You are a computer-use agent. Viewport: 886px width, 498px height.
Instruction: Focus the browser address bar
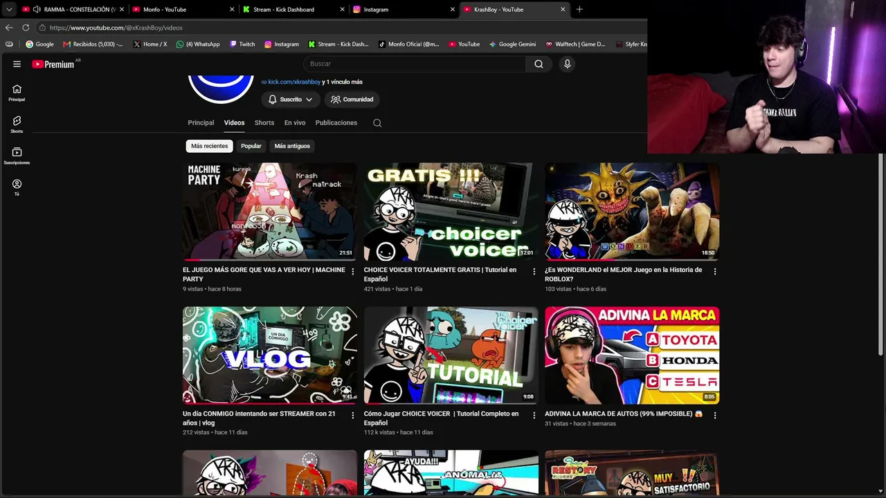339,28
